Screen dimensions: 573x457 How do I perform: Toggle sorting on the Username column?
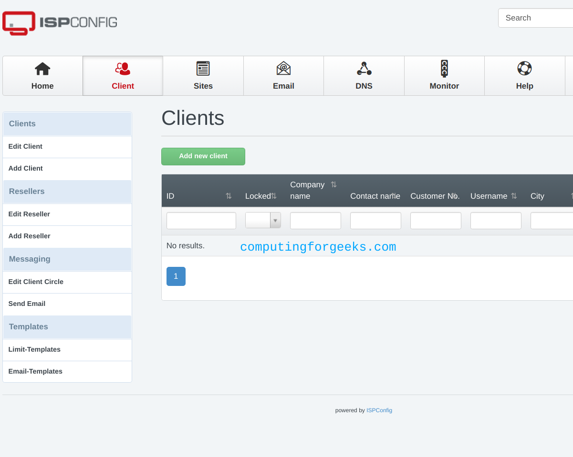click(514, 195)
